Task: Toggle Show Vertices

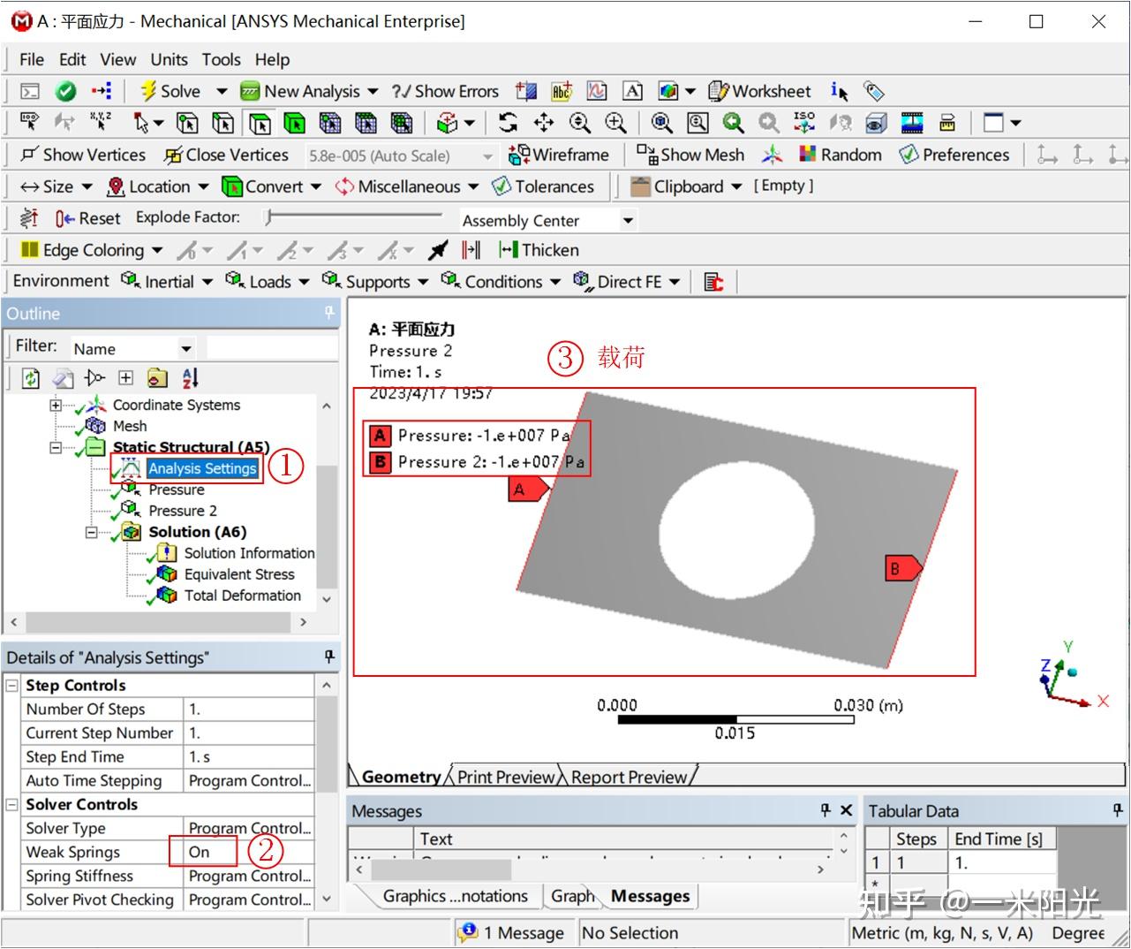Action: 83,155
